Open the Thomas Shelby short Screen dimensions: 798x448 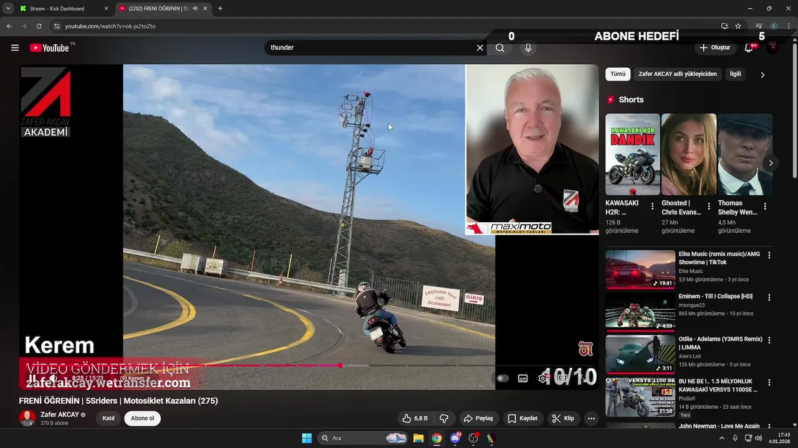(745, 154)
